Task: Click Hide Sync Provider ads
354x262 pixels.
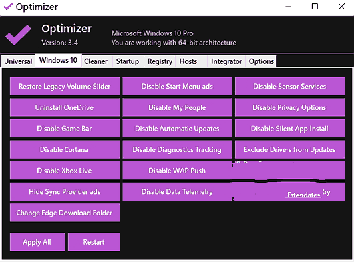Action: [x=65, y=192]
